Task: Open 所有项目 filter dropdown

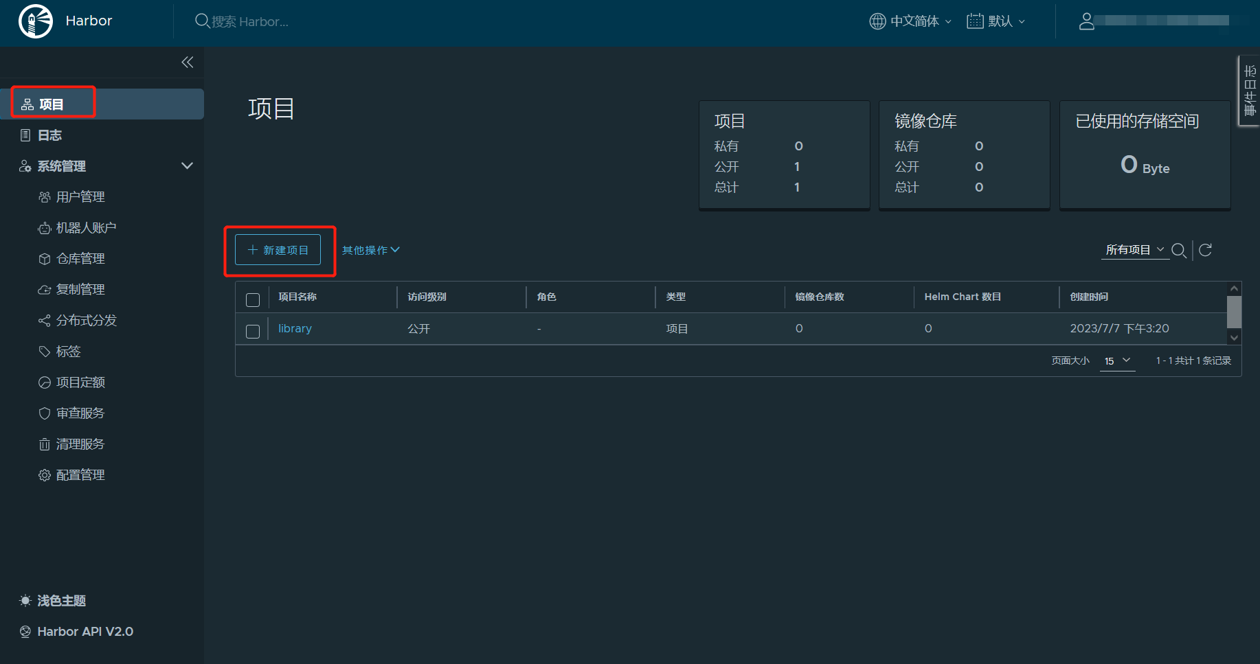Action: (x=1135, y=250)
